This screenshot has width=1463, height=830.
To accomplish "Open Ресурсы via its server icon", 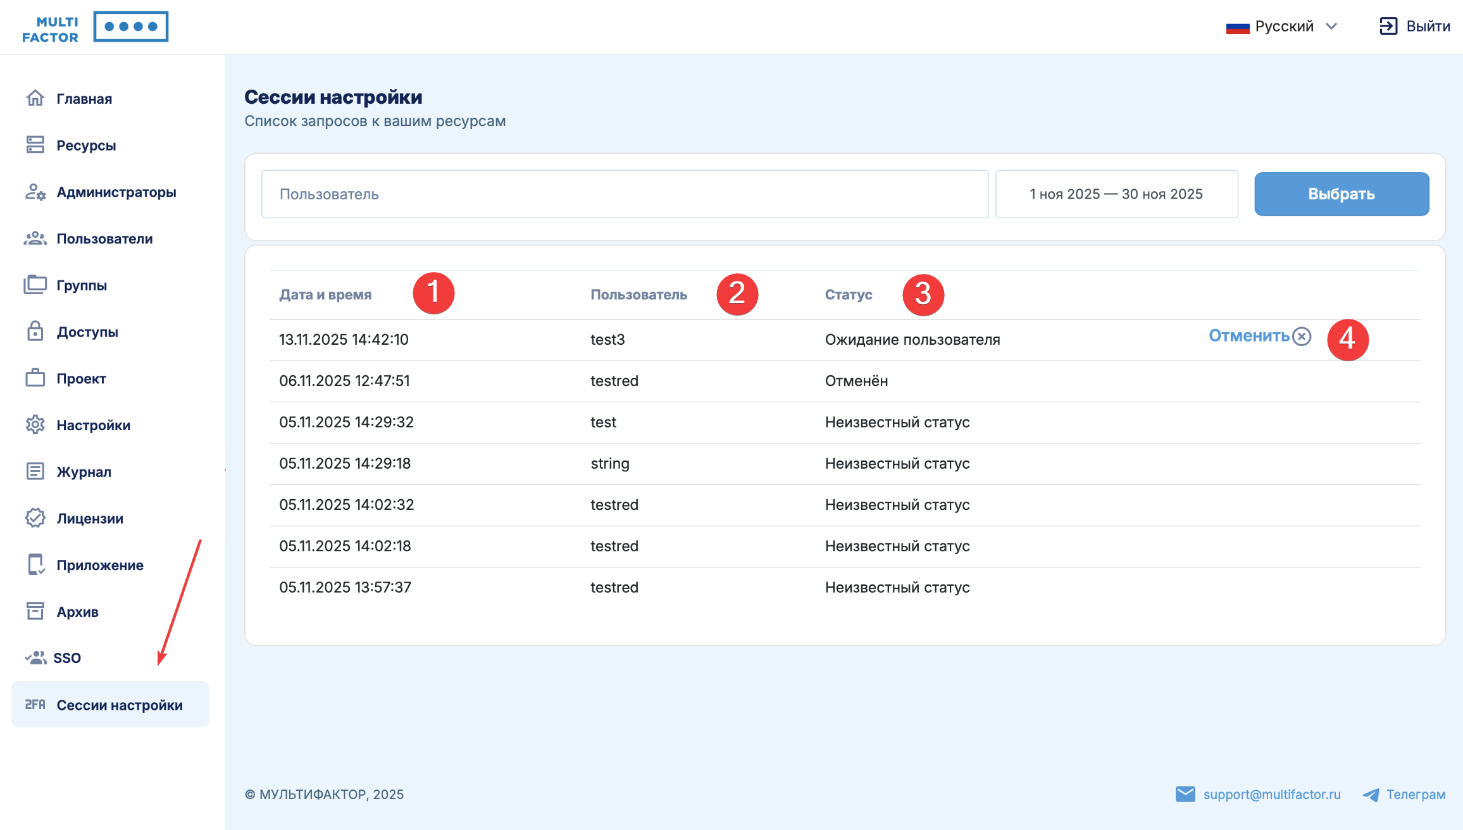I will 35,145.
